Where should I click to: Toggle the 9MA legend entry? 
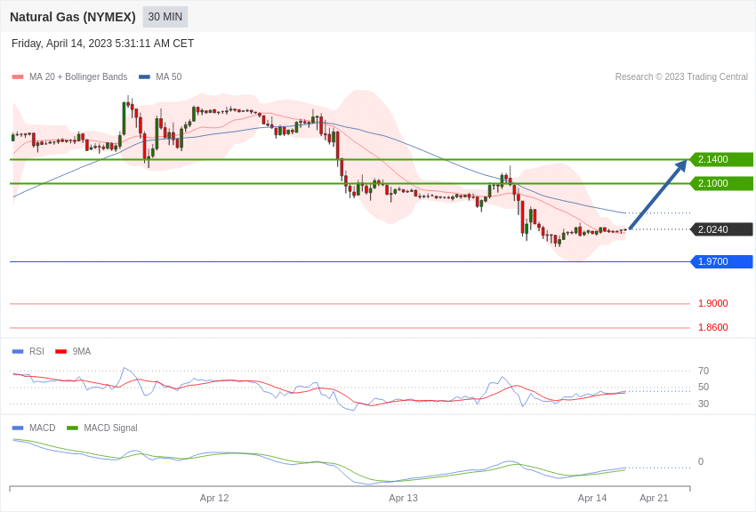(73, 352)
